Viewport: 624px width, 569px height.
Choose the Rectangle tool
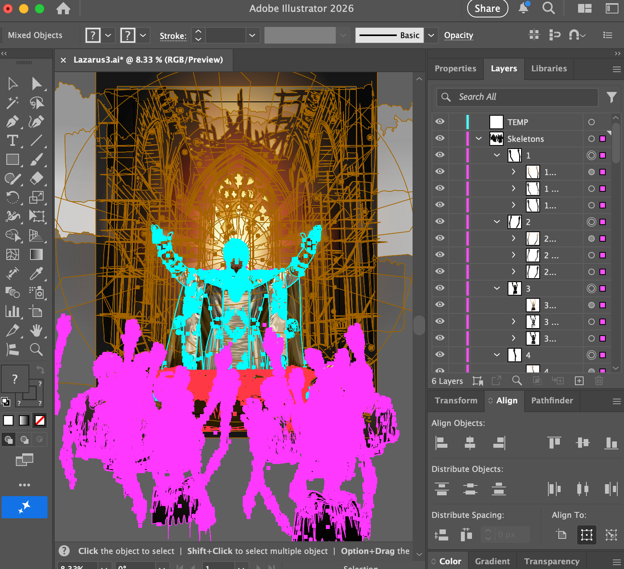click(x=13, y=160)
